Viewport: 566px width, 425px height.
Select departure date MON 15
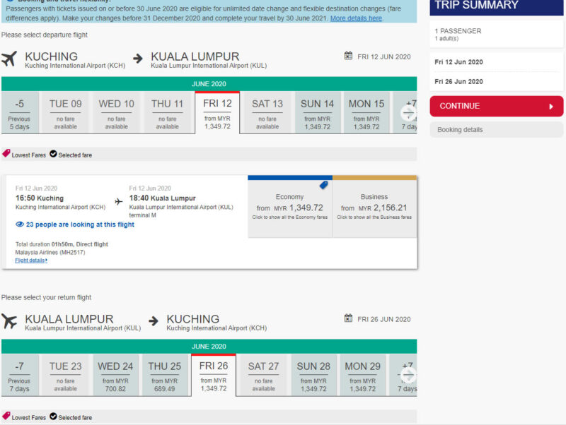366,113
